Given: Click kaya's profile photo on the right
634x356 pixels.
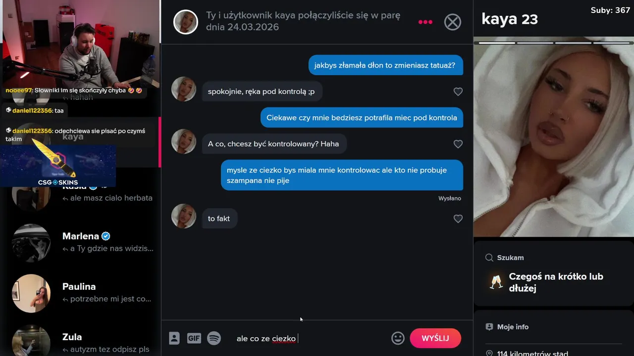Looking at the screenshot, I should 554,138.
